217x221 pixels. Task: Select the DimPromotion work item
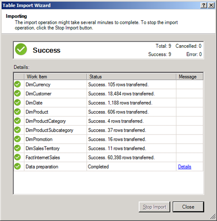39,139
